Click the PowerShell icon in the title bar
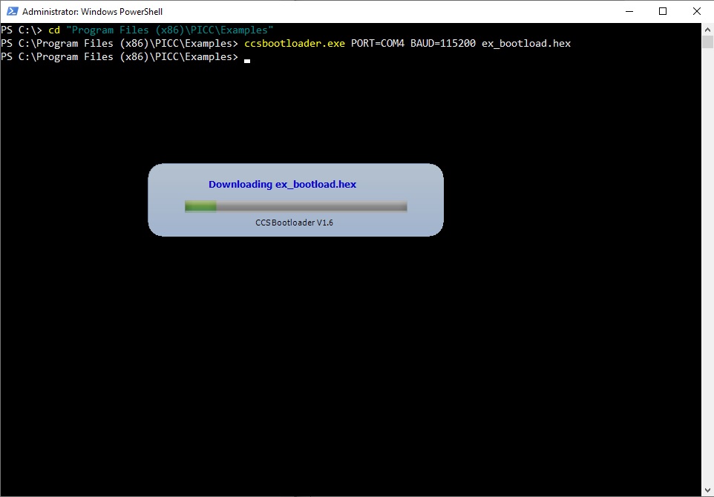 click(12, 11)
